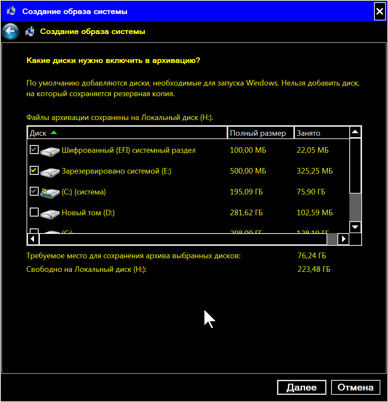Screen dimensions: 388x402
Task: Click the Windows drive icon for (C:)
Action: tap(50, 192)
